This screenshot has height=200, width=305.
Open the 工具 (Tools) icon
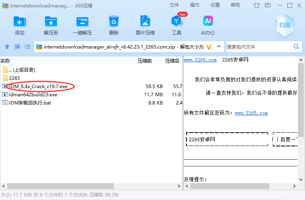pos(177,21)
